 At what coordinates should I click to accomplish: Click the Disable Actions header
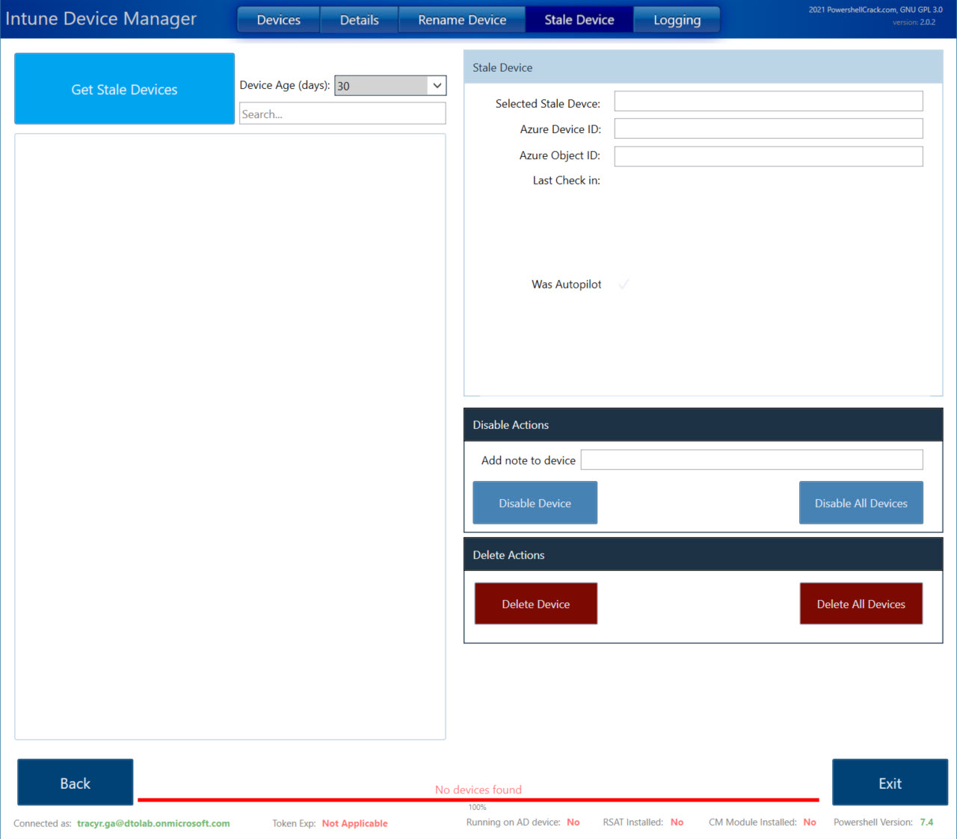pyautogui.click(x=703, y=424)
